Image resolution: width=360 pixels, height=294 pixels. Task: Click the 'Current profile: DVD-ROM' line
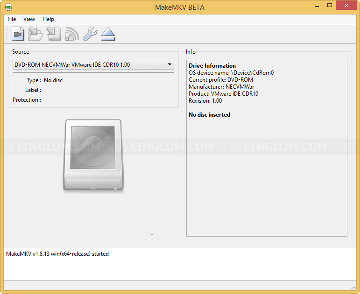pyautogui.click(x=221, y=80)
